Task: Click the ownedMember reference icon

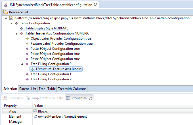Action: pyautogui.click(x=35, y=116)
